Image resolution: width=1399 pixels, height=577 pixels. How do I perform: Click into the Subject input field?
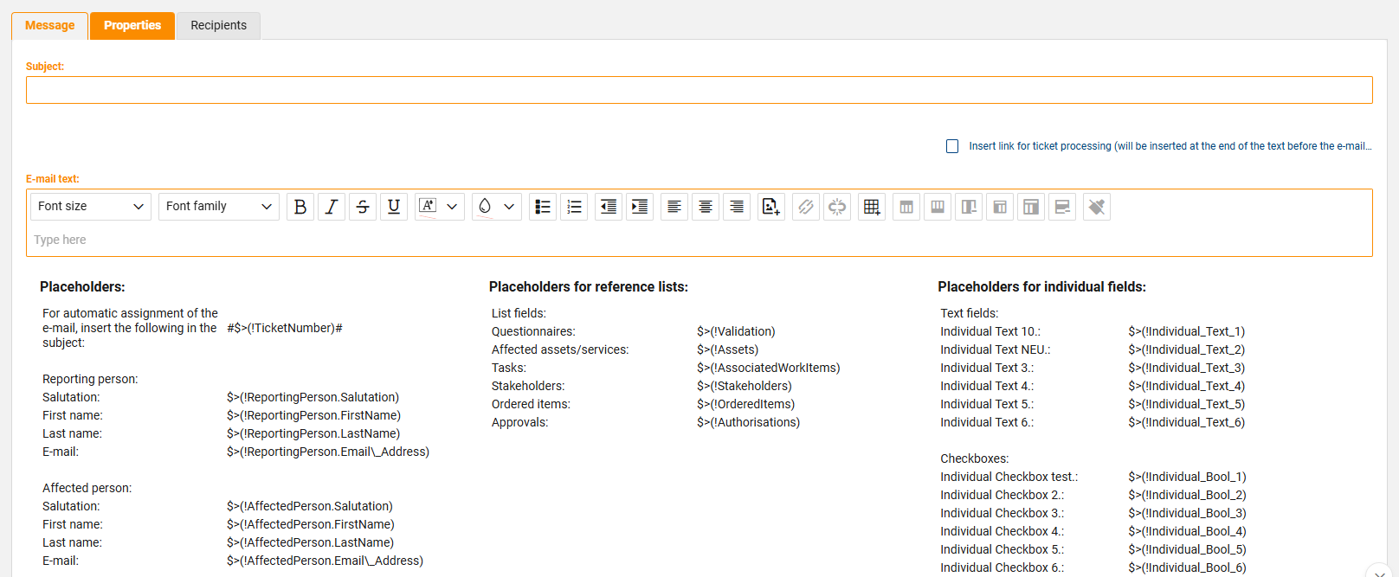click(699, 90)
